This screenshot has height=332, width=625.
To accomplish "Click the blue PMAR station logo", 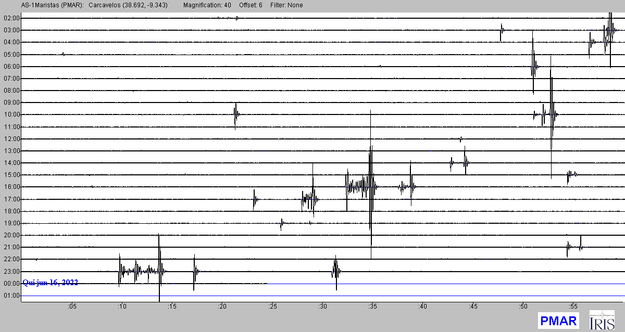I will point(558,320).
